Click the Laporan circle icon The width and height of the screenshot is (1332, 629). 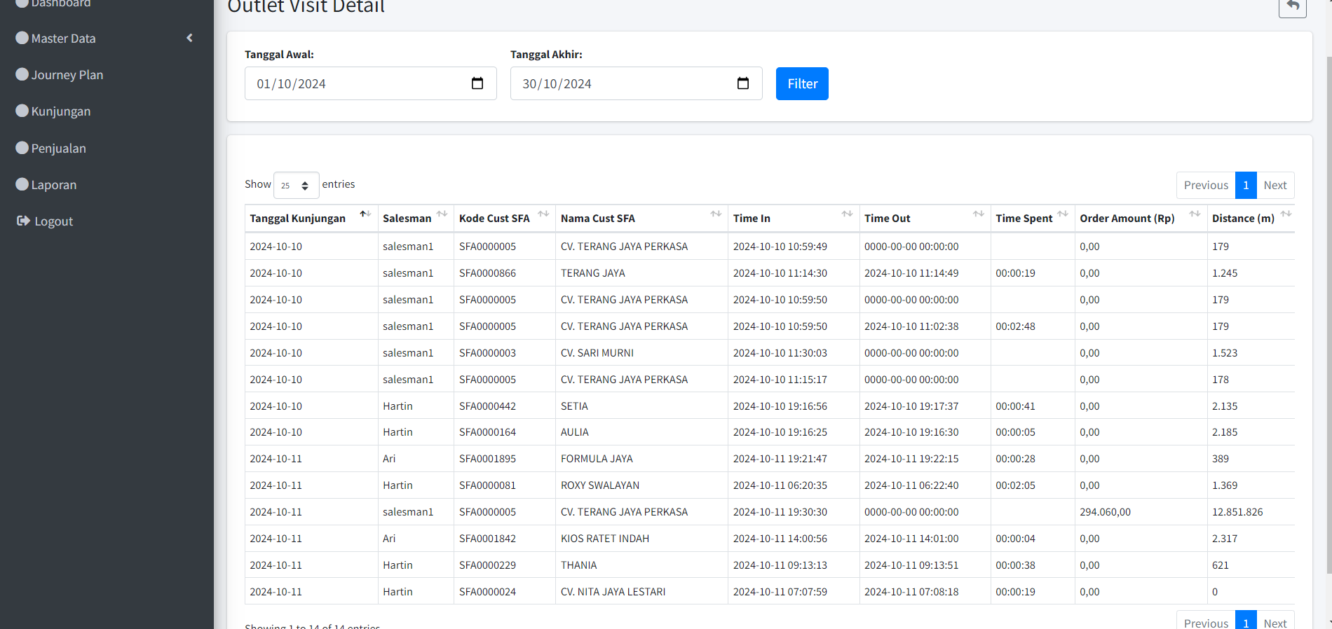pos(22,184)
